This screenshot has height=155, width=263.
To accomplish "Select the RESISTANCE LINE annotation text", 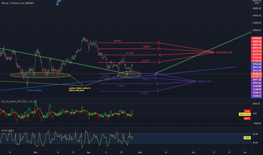I will pyautogui.click(x=224, y=52).
